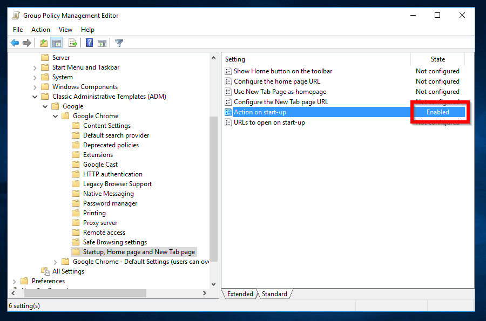Click the Forward arrow toolbar icon
Image resolution: width=486 pixels, height=321 pixels.
click(x=26, y=43)
